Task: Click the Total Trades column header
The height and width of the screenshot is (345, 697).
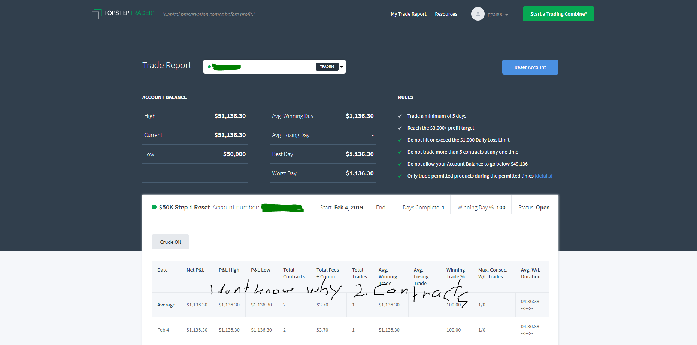Action: [360, 273]
